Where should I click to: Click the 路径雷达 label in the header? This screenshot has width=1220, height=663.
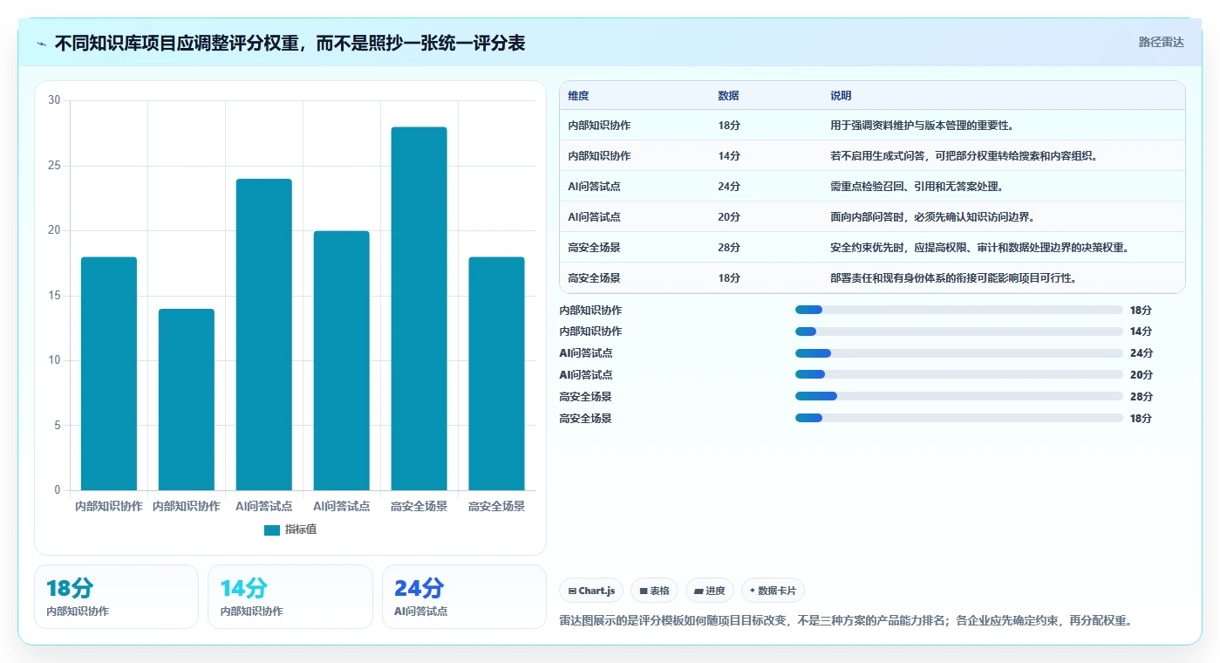click(1161, 42)
